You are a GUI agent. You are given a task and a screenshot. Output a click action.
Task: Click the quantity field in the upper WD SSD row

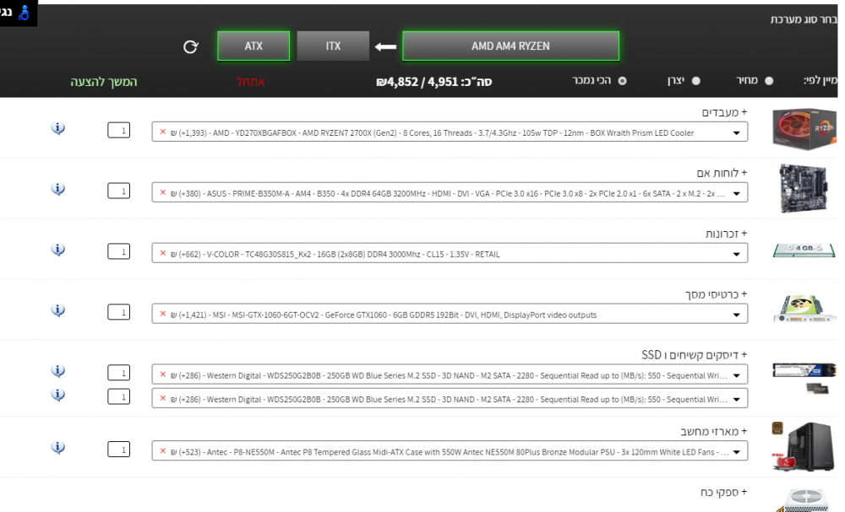tap(118, 373)
